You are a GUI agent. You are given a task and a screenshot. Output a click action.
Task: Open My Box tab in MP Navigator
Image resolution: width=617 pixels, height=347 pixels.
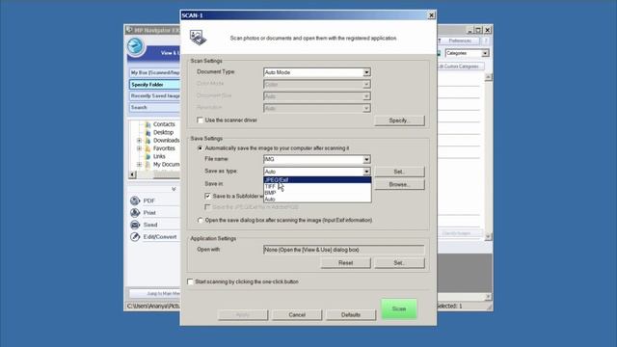click(x=154, y=73)
